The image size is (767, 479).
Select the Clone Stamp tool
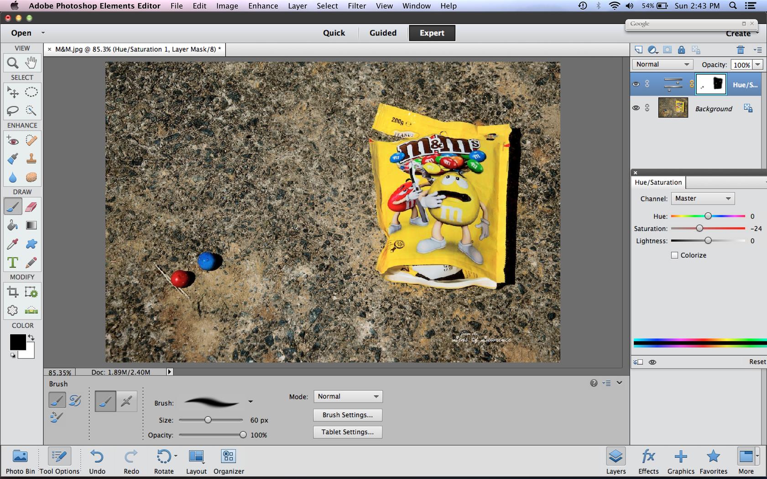point(31,159)
